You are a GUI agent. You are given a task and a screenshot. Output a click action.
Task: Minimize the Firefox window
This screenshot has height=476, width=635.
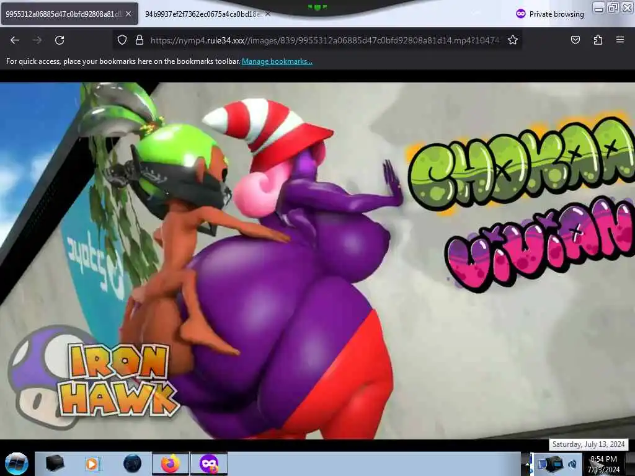click(x=599, y=7)
